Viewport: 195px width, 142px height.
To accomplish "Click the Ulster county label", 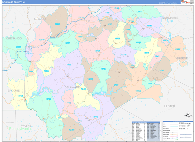I will point(169,106).
